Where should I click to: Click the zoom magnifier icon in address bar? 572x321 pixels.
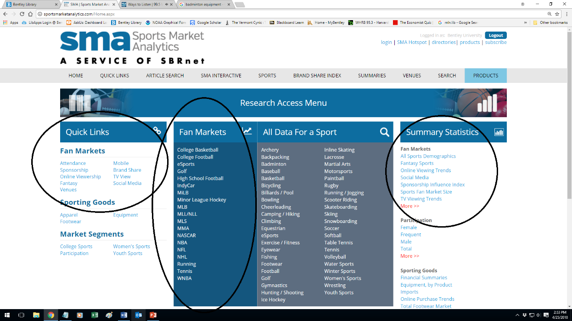point(550,14)
